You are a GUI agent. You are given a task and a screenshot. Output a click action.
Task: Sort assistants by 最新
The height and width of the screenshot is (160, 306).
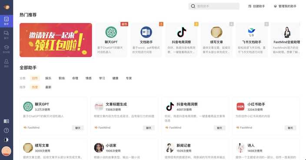point(48,87)
